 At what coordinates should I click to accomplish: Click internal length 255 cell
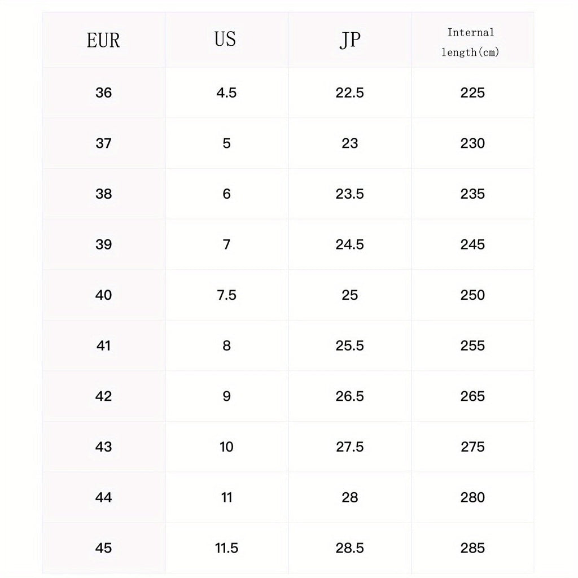(x=472, y=345)
